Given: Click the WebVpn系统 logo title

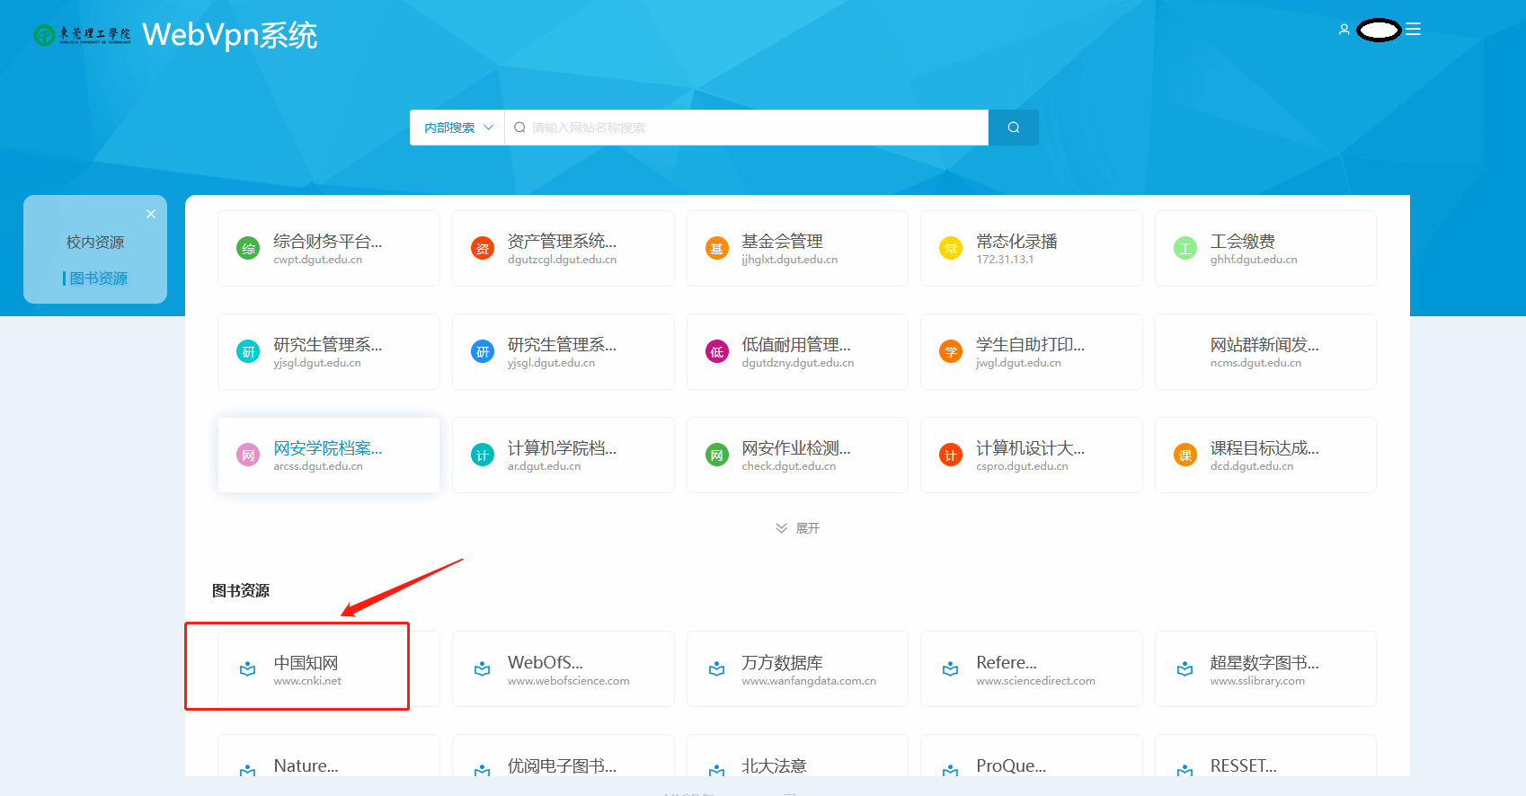Looking at the screenshot, I should coord(230,35).
